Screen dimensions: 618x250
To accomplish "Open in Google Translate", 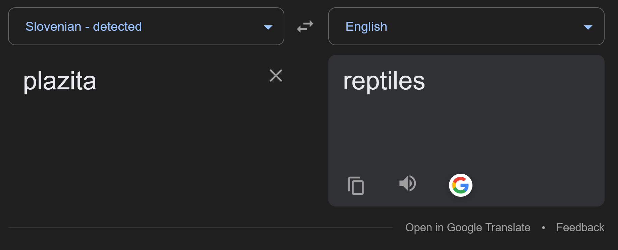I will (468, 228).
